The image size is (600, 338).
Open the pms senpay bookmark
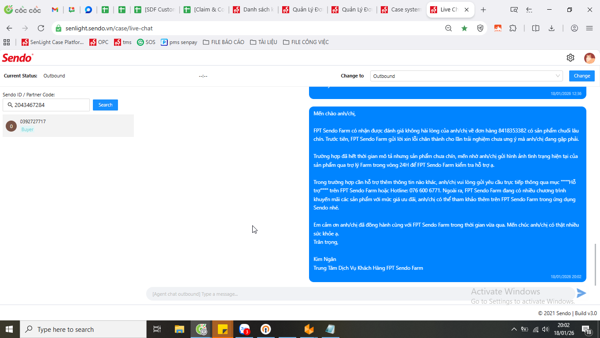click(x=179, y=42)
